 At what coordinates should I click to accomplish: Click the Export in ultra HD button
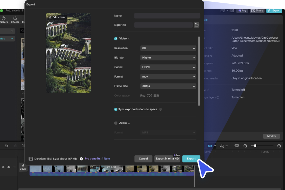(x=167, y=158)
